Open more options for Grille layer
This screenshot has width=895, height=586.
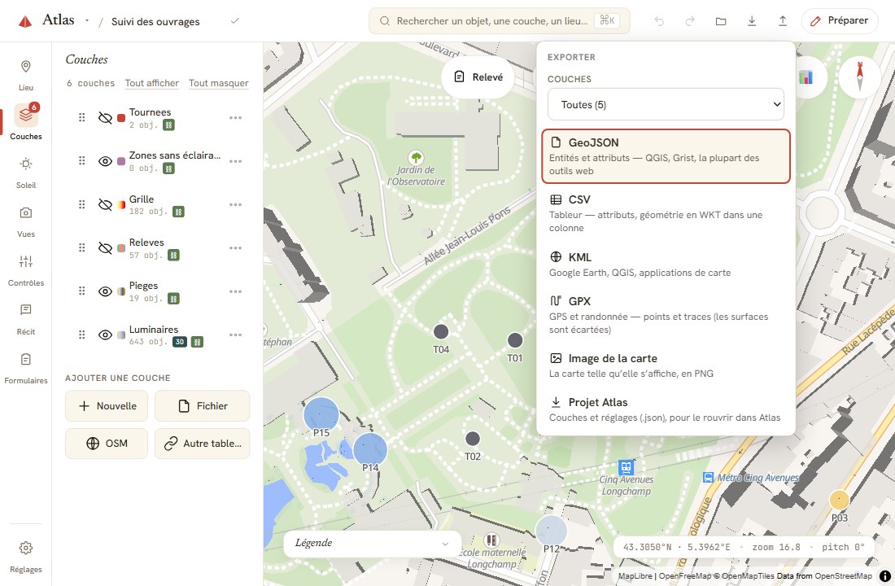coord(235,204)
